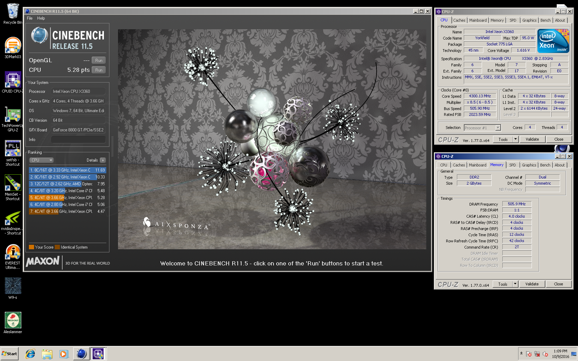Click the volume tray icon
The height and width of the screenshot is (361, 578).
(545, 354)
